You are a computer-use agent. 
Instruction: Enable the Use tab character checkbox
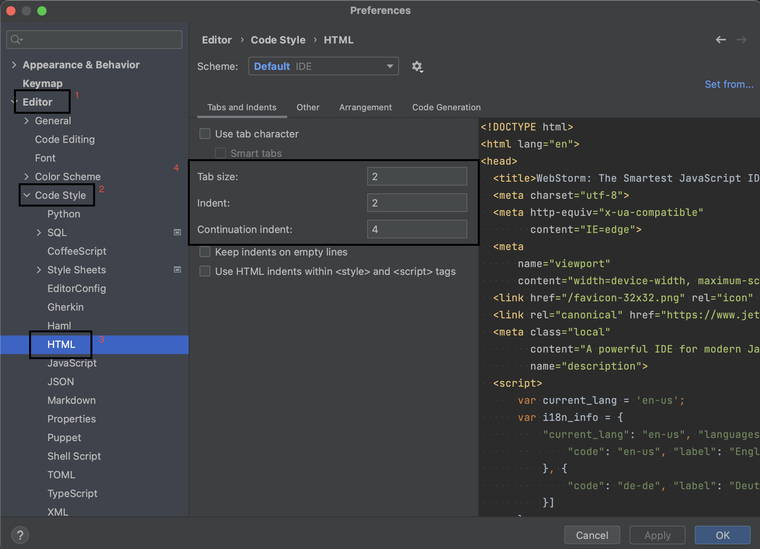coord(205,134)
